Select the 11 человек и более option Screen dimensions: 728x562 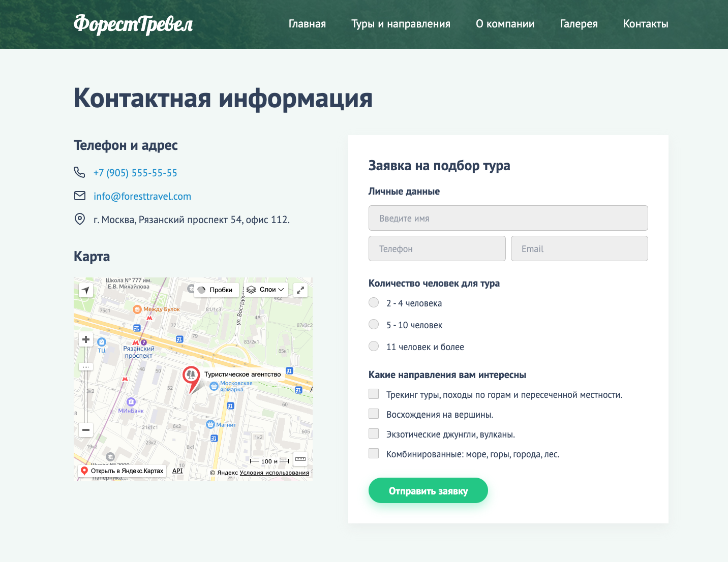[x=374, y=347]
